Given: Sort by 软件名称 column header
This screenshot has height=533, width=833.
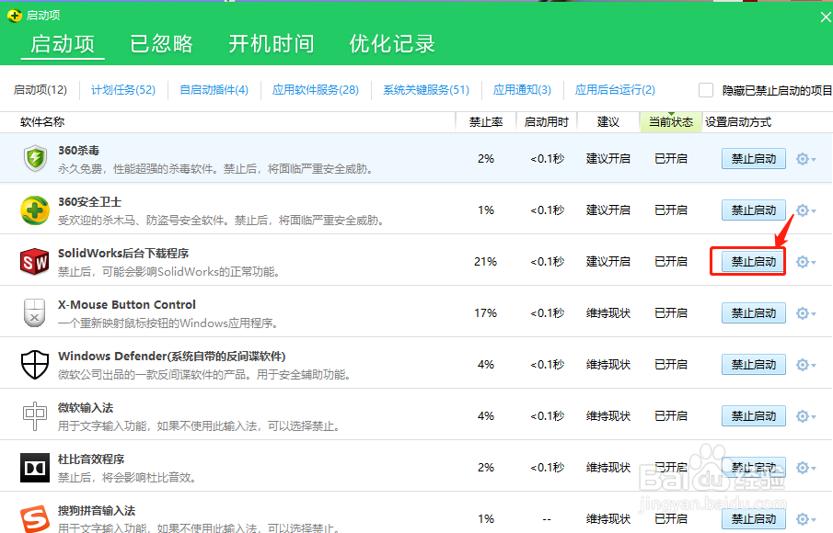Looking at the screenshot, I should click(x=42, y=122).
